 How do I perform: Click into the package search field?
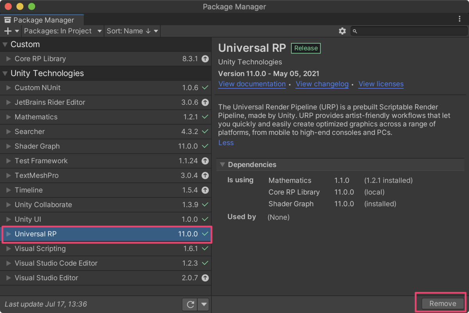tap(409, 31)
